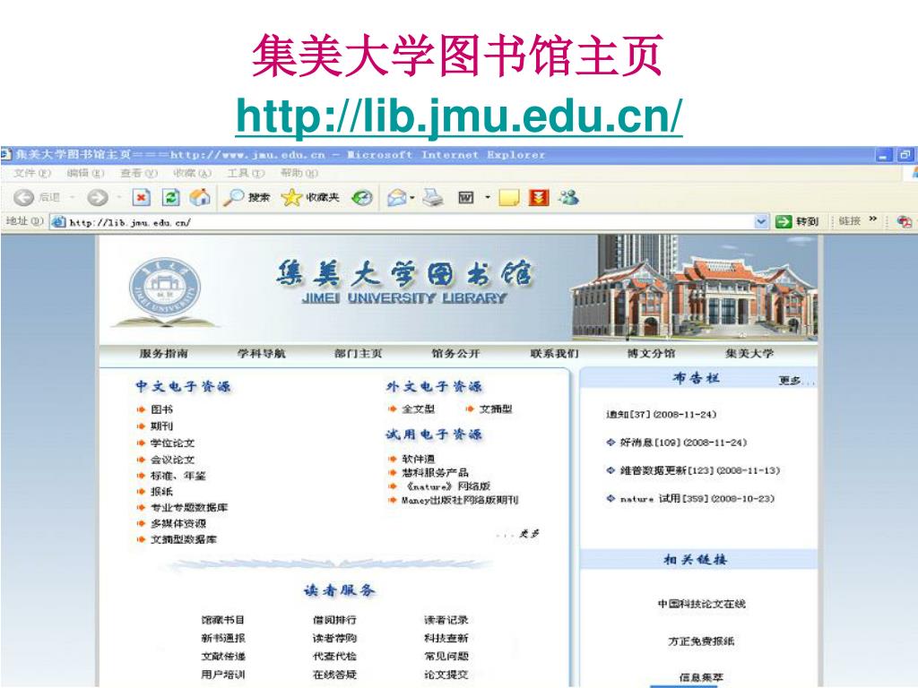The width and height of the screenshot is (918, 688).
Task: Stop page loading with red X icon
Action: click(141, 198)
